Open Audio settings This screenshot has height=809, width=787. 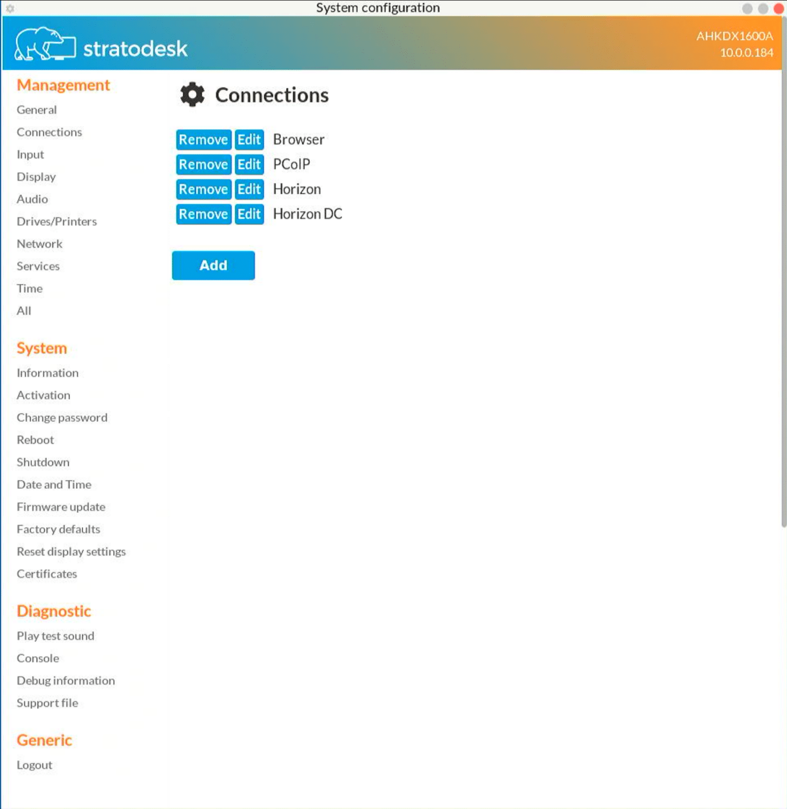pos(32,199)
